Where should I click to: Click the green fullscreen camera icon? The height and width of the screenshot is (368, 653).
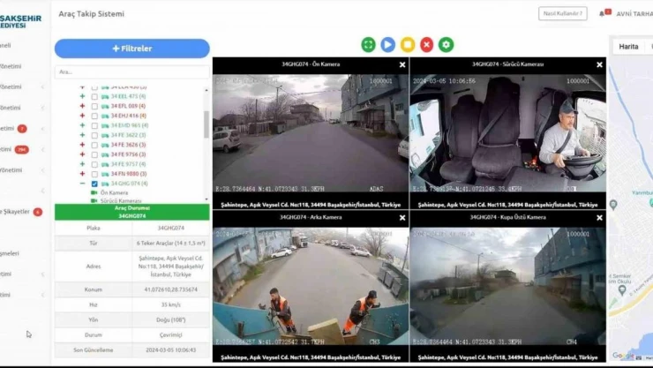pyautogui.click(x=368, y=44)
